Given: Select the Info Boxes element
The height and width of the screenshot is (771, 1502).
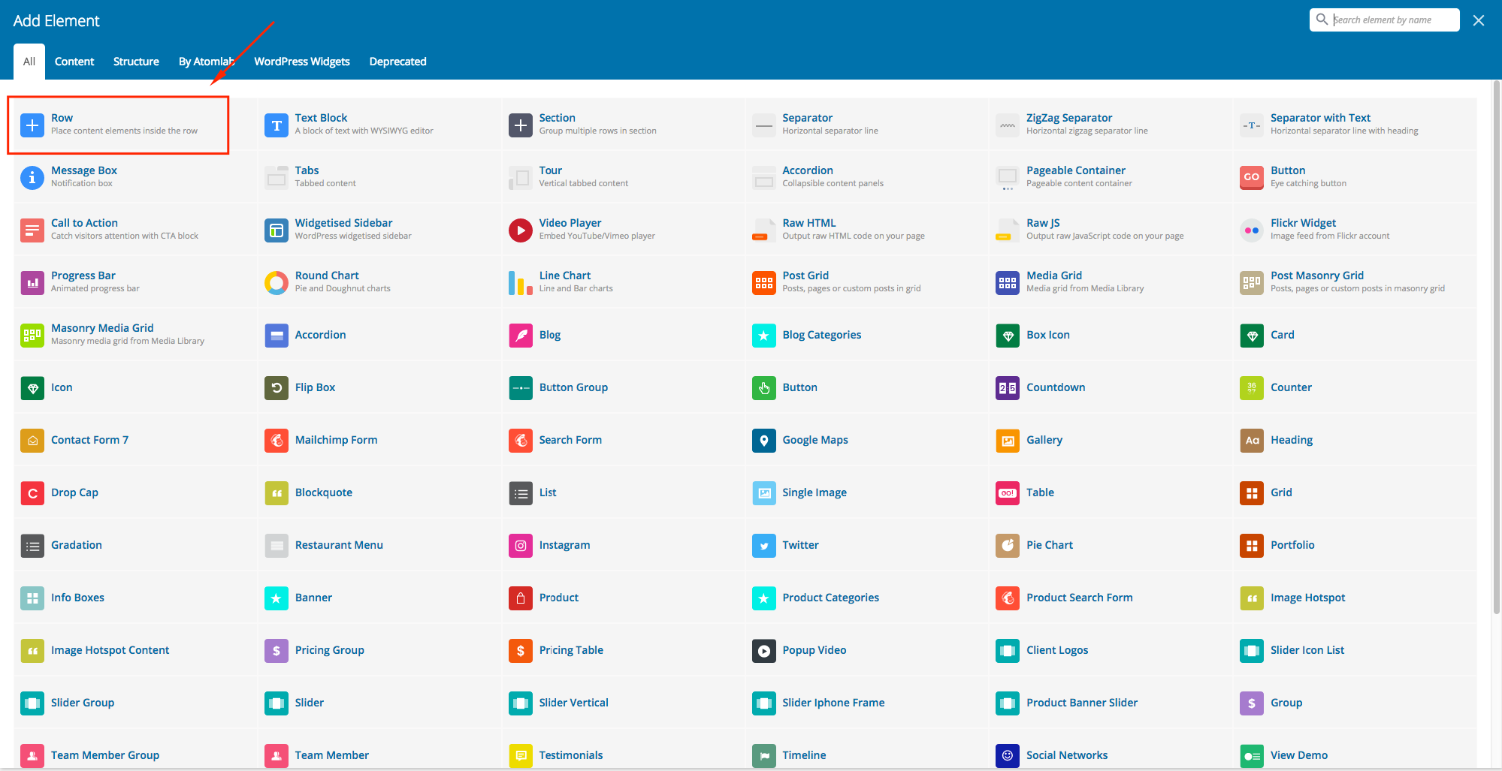Looking at the screenshot, I should (x=135, y=598).
